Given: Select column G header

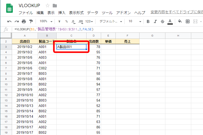Looking at the screenshot, I should 152,36.
